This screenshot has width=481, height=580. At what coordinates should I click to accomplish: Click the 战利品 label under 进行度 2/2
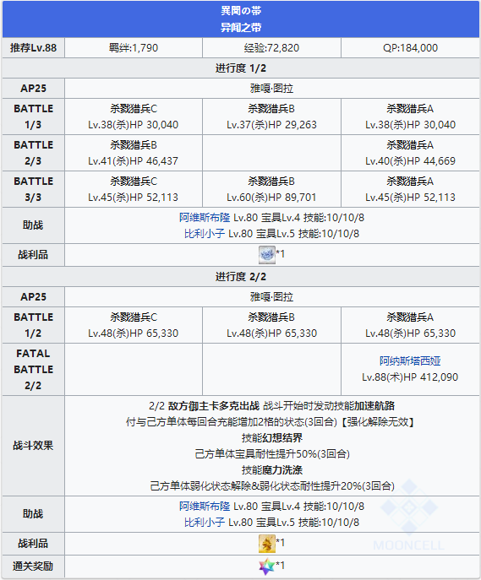[33, 544]
